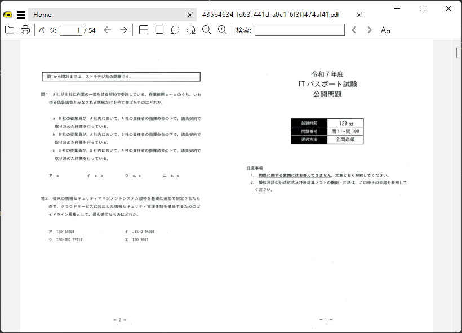Open the hamburger menu

(21, 15)
